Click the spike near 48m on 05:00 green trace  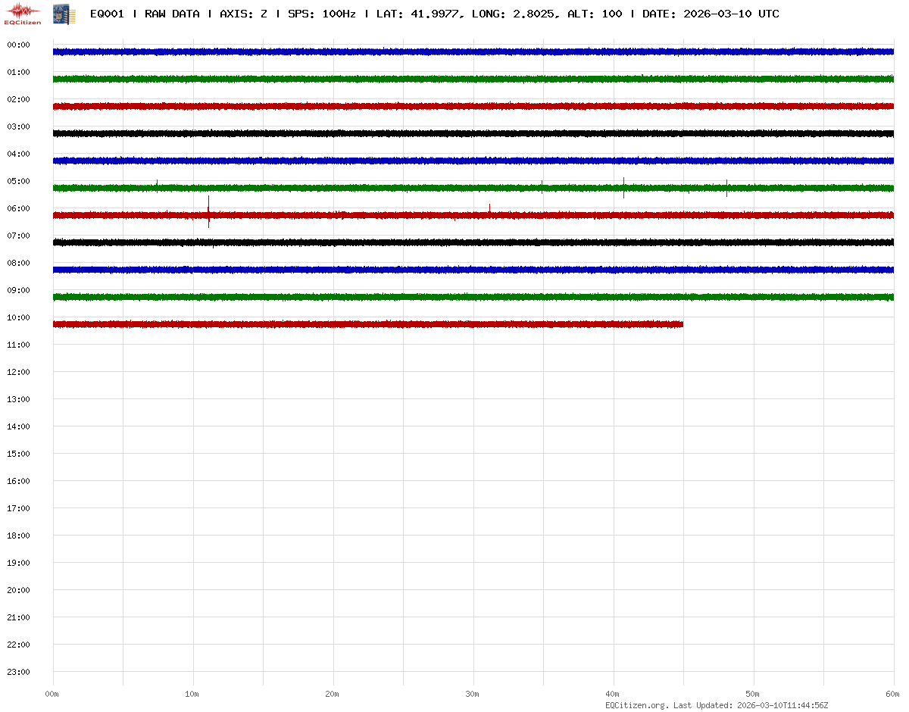point(726,187)
